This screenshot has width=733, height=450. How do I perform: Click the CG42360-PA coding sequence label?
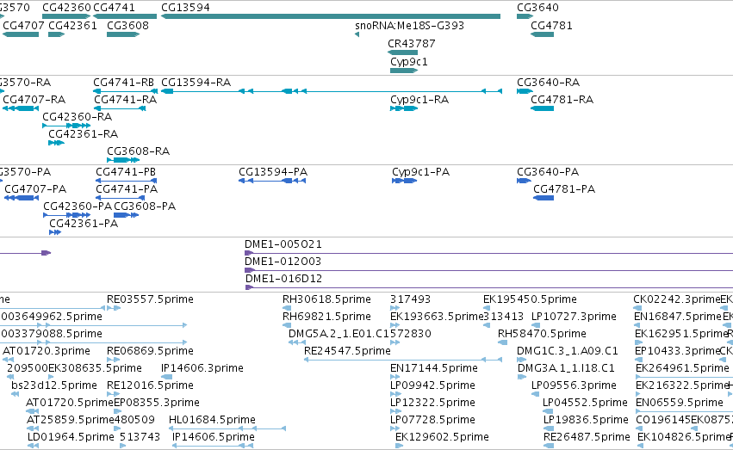coord(78,207)
